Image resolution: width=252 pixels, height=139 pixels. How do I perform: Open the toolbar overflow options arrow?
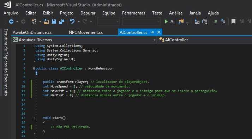[x=187, y=23]
